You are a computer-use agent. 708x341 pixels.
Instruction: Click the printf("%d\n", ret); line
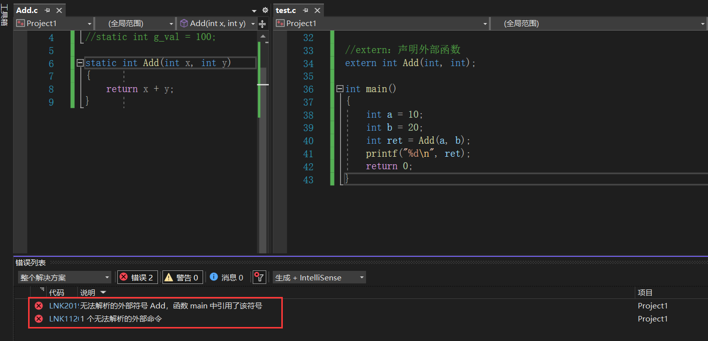[418, 154]
